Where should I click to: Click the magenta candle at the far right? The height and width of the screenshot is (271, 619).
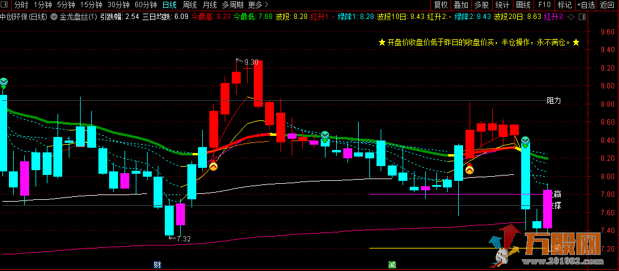pyautogui.click(x=547, y=209)
